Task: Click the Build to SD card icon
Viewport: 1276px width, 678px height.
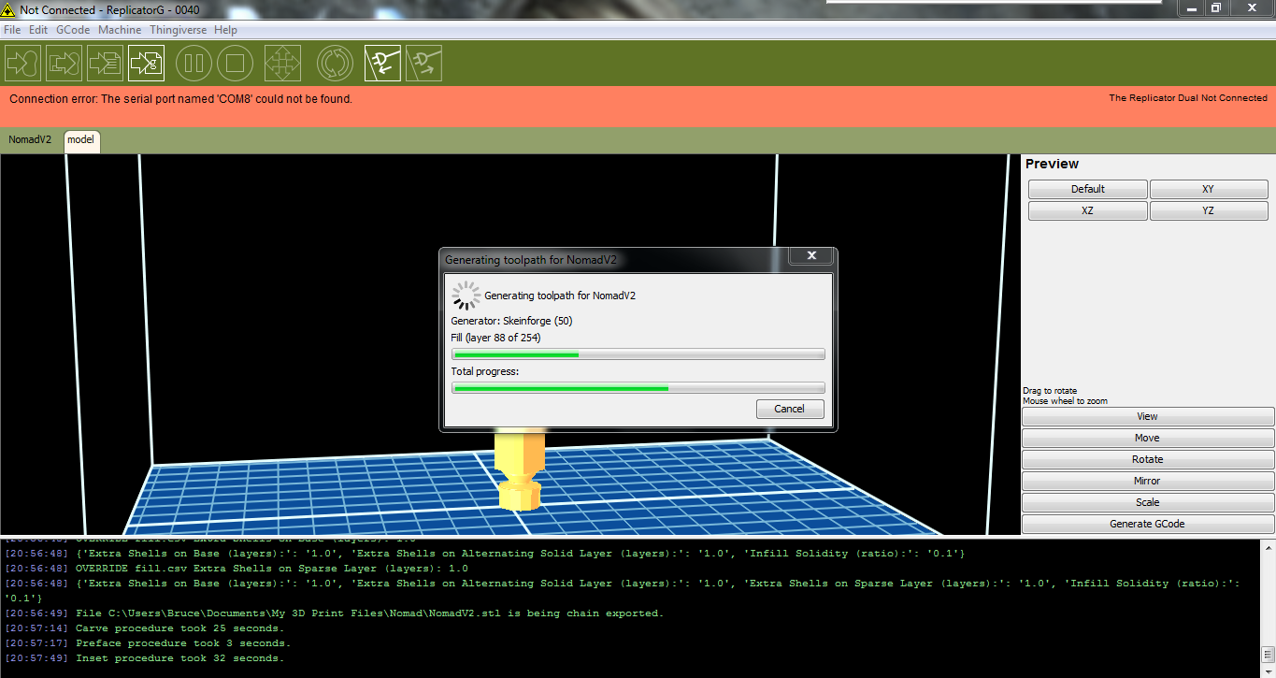Action: tap(64, 64)
